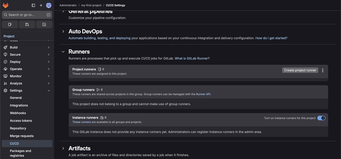Click the Create project runner button
Screen dimensions: 341x159
[300, 70]
